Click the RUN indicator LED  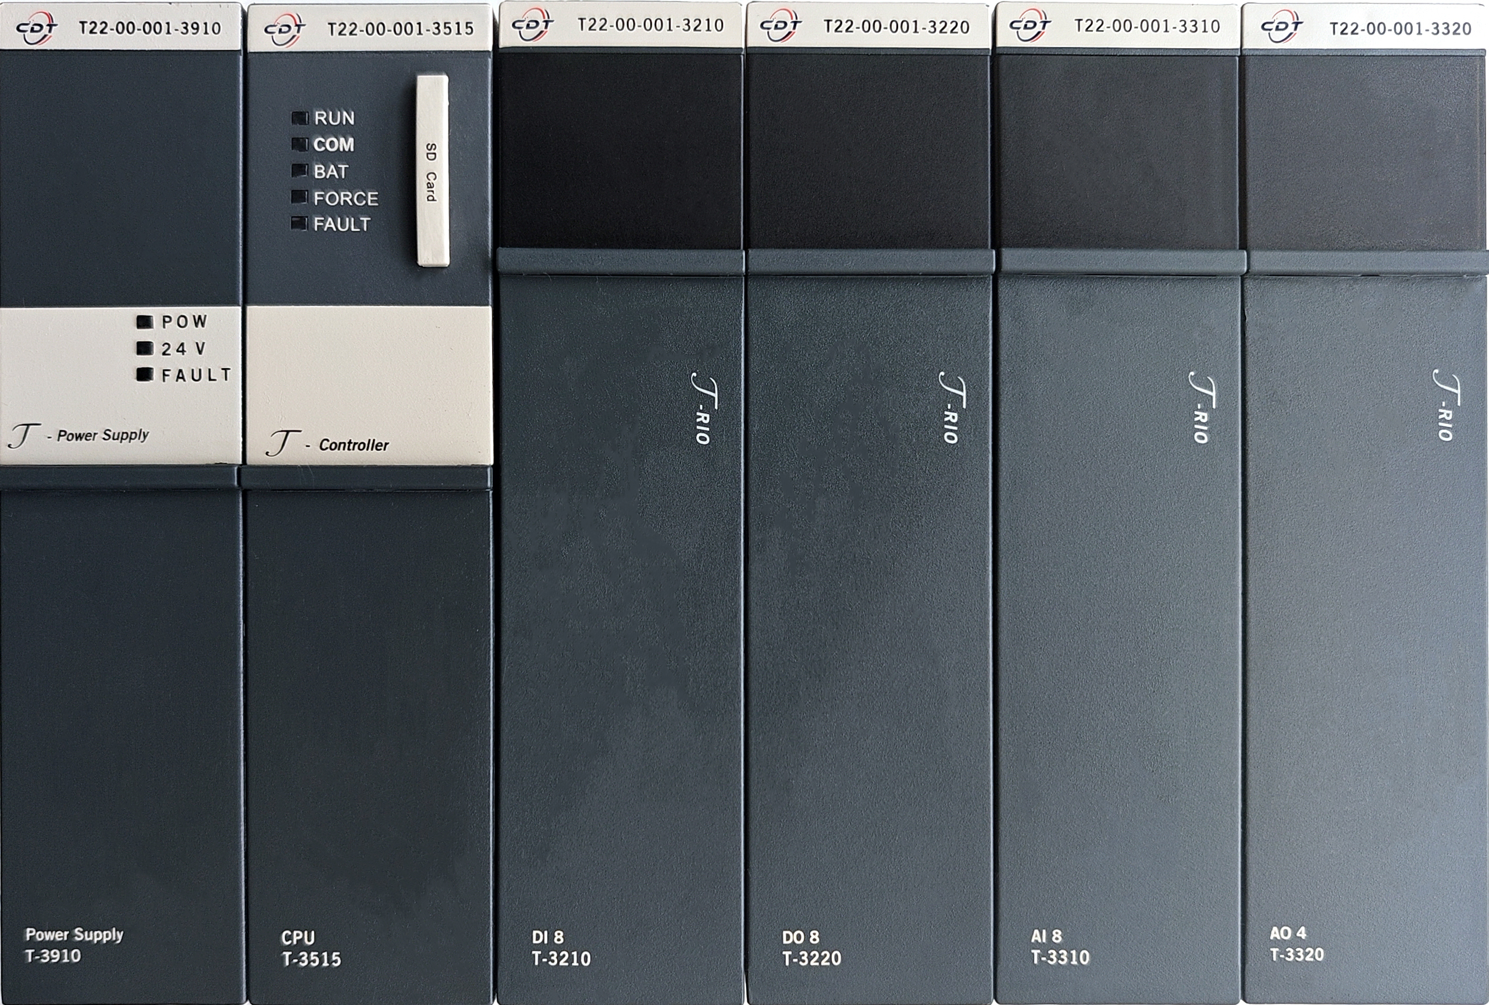point(300,118)
